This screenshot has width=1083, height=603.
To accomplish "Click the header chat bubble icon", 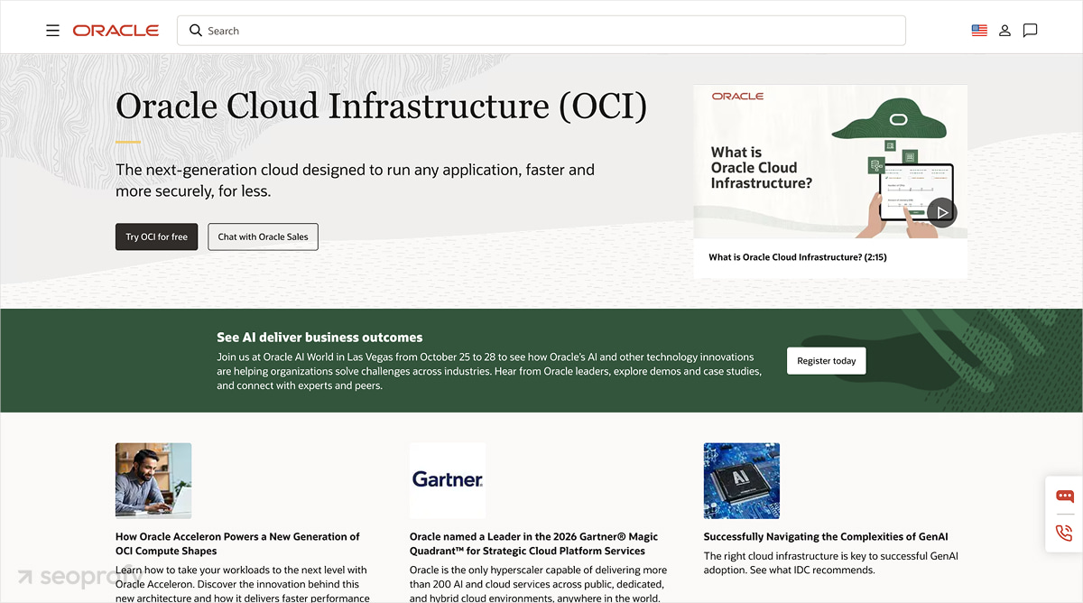I will [x=1030, y=31].
